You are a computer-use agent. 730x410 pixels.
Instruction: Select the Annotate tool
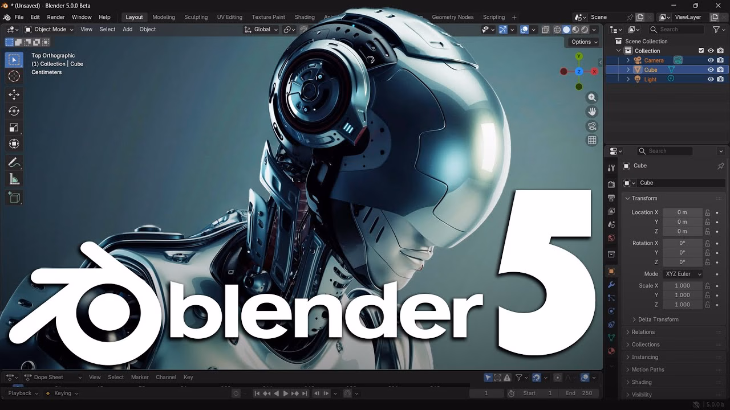point(14,163)
